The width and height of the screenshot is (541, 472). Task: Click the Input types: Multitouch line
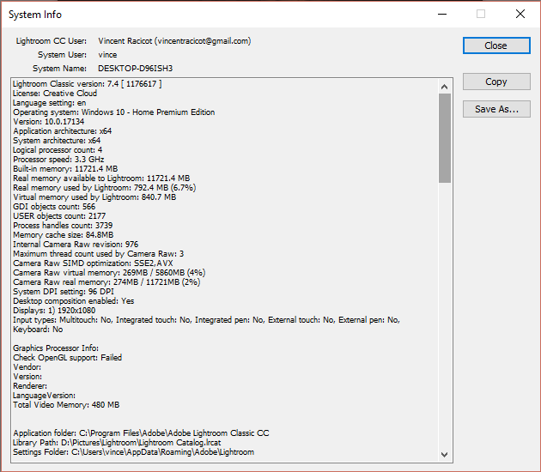(x=206, y=320)
